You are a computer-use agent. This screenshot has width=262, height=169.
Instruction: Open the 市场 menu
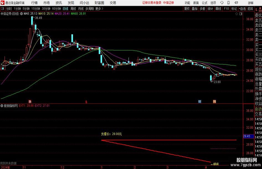pos(47,3)
